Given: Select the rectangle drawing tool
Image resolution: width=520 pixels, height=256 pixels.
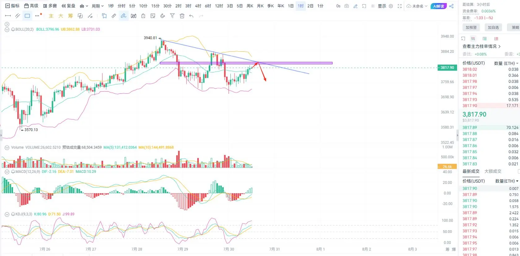Looking at the screenshot, I should [x=27, y=16].
